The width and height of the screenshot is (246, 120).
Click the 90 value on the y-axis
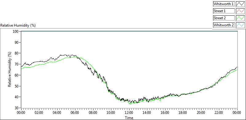tap(17, 42)
